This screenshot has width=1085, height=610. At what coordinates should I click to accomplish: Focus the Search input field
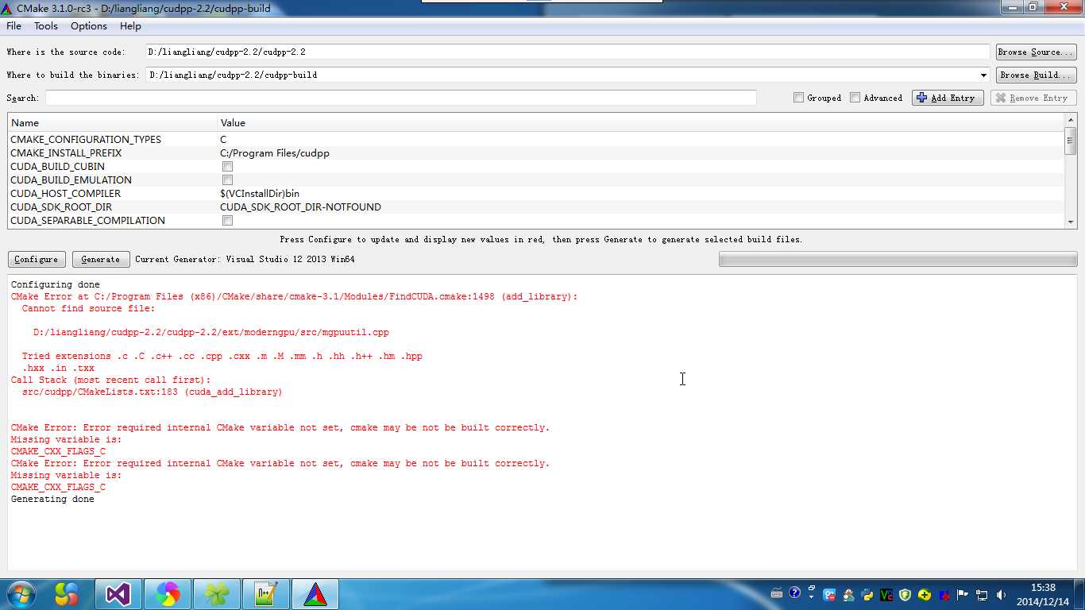coord(401,98)
